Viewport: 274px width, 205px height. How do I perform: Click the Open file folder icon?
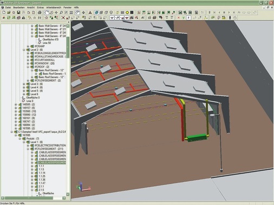pos(9,12)
